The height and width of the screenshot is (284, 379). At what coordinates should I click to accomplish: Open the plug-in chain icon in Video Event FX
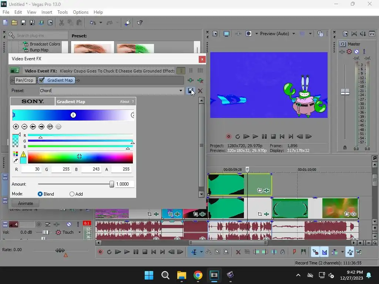point(191,80)
